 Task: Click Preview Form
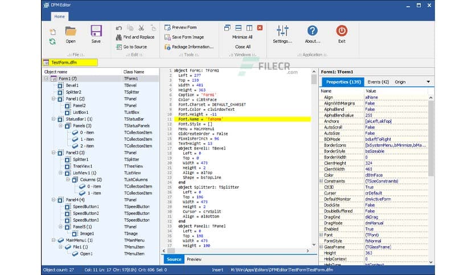coord(180,27)
